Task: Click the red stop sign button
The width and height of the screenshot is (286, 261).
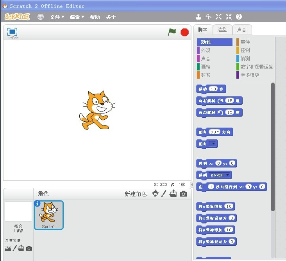Action: 184,32
